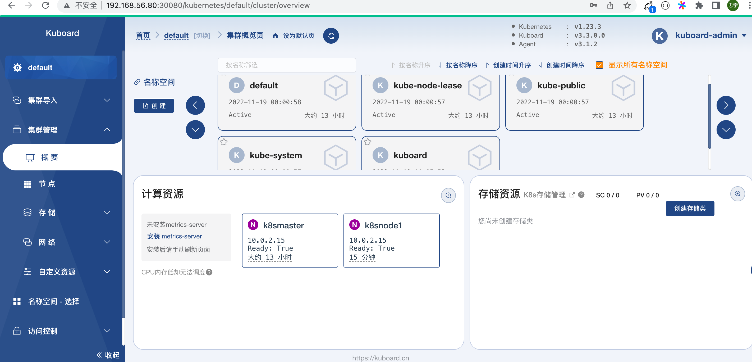Click 设为默认页 link

[298, 36]
